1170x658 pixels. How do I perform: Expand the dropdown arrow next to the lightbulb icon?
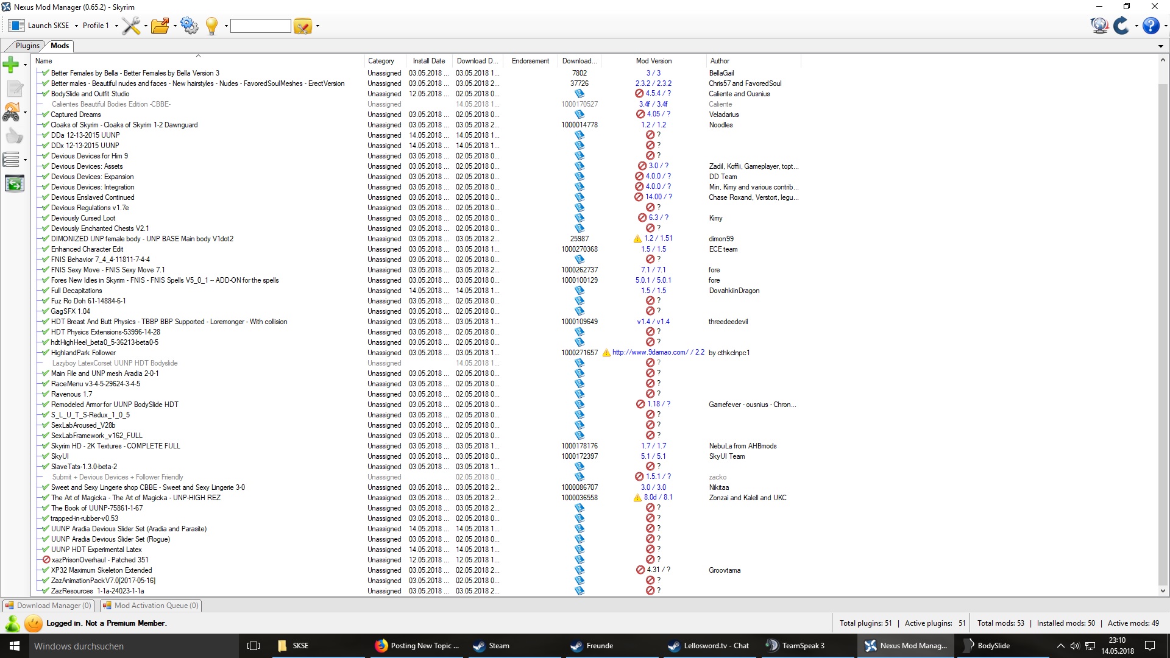226,26
